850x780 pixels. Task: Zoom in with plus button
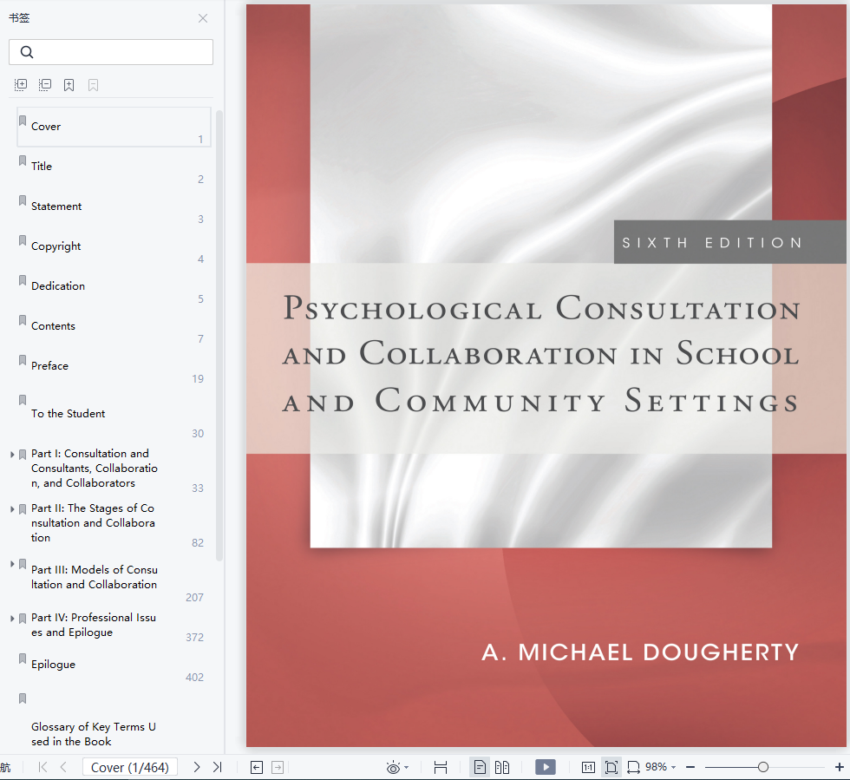point(840,767)
